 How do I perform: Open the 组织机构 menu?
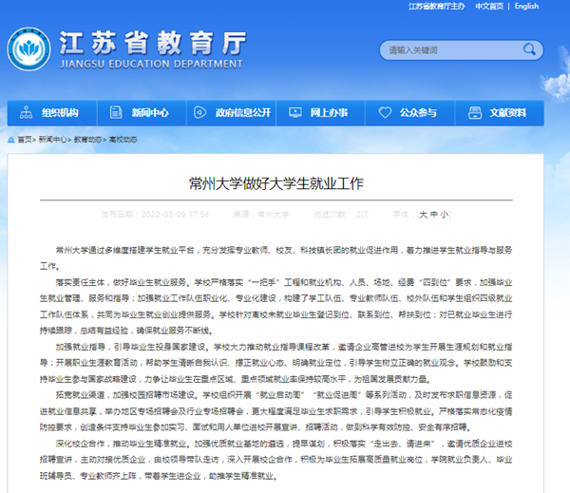(59, 112)
